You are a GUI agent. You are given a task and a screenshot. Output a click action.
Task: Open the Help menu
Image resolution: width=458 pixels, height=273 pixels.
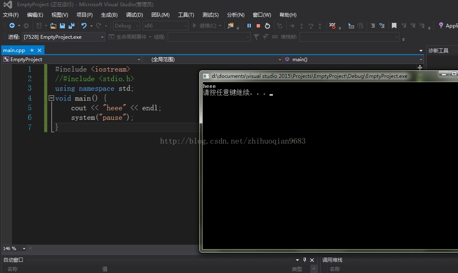click(x=288, y=15)
